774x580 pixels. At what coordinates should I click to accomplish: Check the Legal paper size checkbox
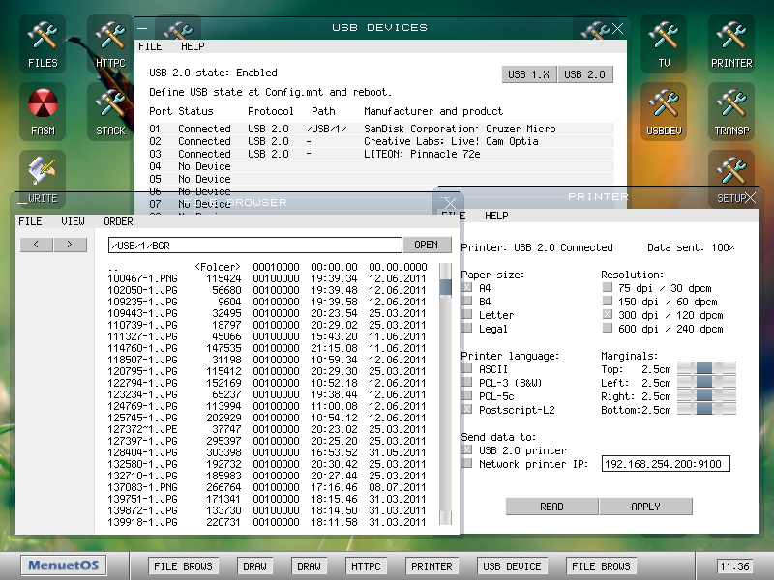[468, 329]
